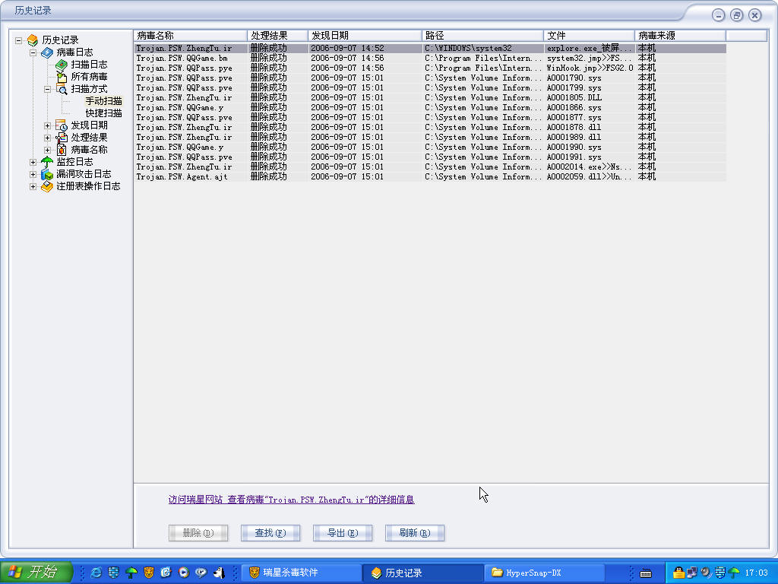Select row with file A0002014.exe

[x=430, y=167]
